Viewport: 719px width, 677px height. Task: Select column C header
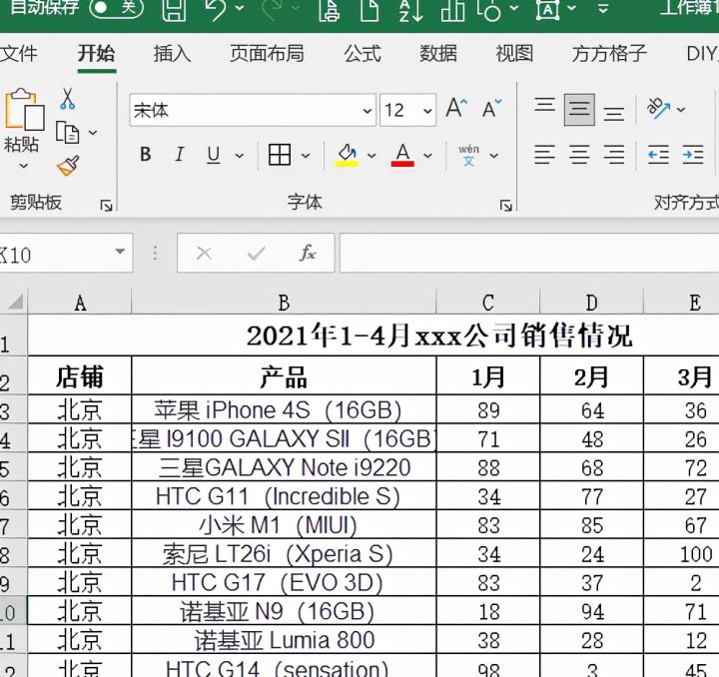(x=488, y=303)
